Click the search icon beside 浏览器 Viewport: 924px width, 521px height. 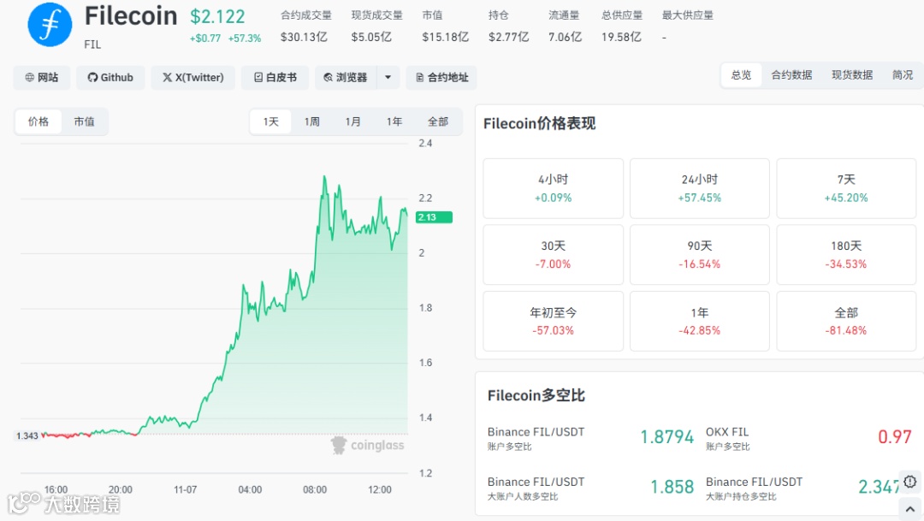pos(329,77)
